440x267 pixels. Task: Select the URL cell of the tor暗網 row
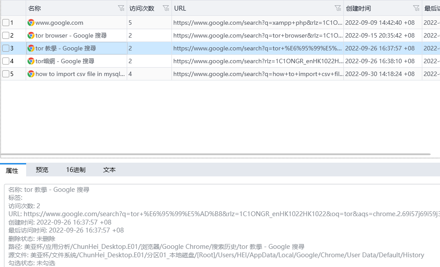coord(258,61)
